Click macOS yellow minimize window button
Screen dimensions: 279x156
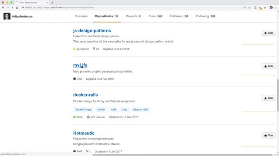[7, 3]
